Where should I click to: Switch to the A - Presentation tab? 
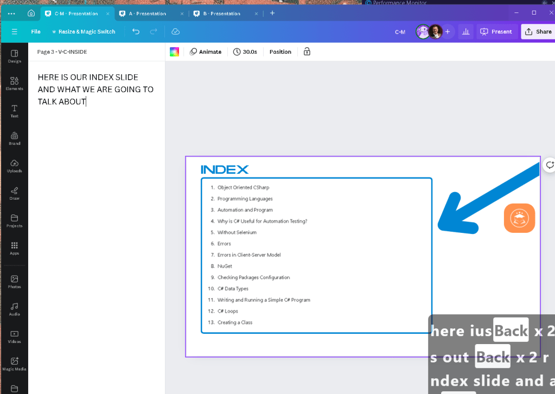(x=147, y=14)
